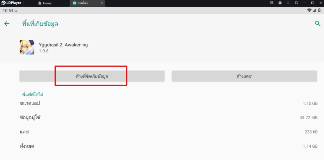Click the LDPlayer logo
The width and height of the screenshot is (324, 160).
(x=11, y=3)
